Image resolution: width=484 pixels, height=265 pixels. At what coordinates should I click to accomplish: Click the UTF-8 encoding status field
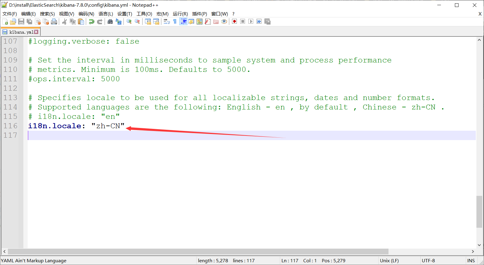pos(428,261)
